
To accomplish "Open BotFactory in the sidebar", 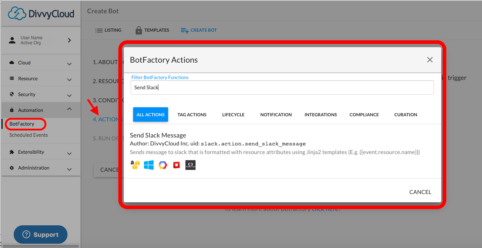I will [x=22, y=124].
